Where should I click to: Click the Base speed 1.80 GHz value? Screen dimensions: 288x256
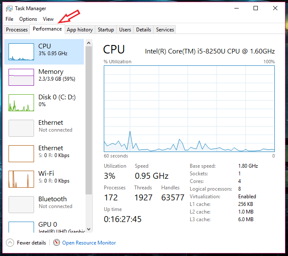248,166
